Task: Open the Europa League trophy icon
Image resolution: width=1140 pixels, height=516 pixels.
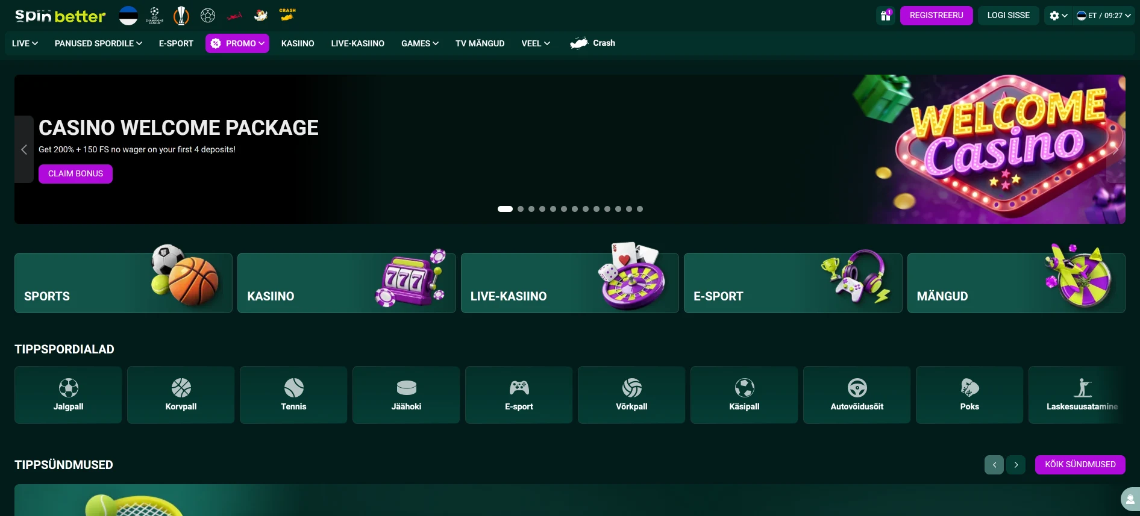Action: pos(181,16)
